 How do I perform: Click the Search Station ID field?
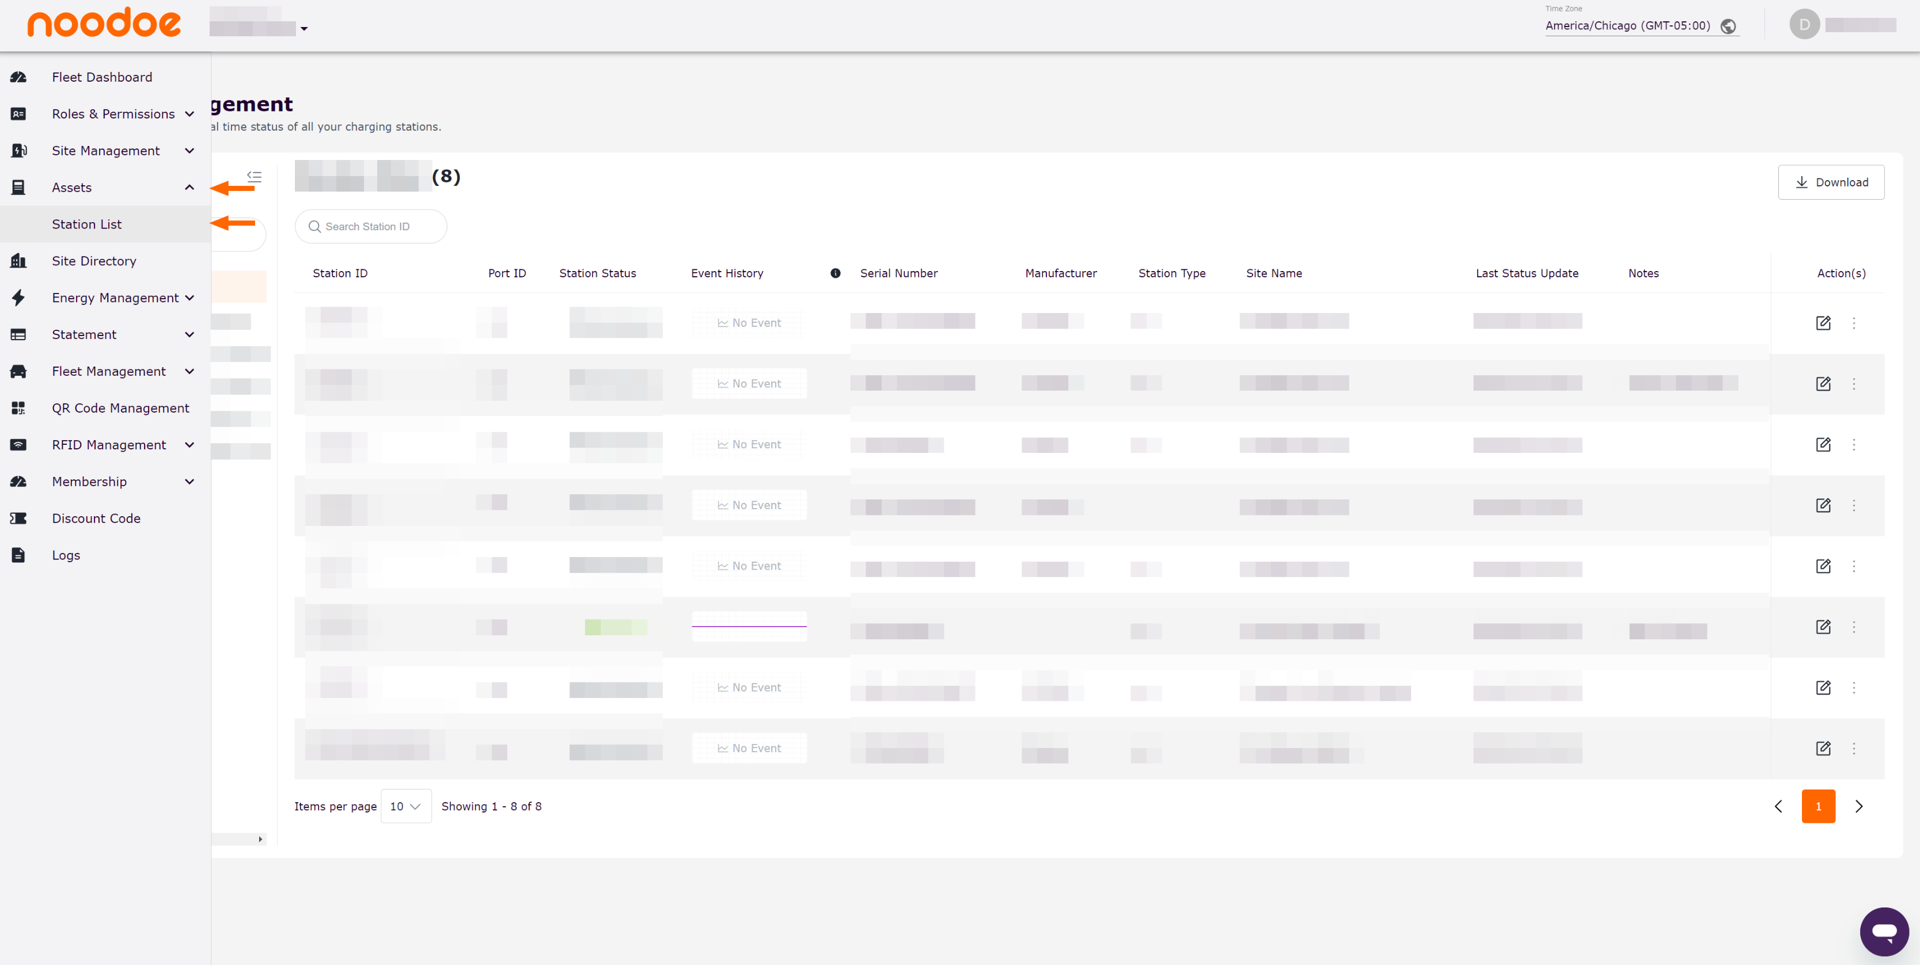[371, 226]
